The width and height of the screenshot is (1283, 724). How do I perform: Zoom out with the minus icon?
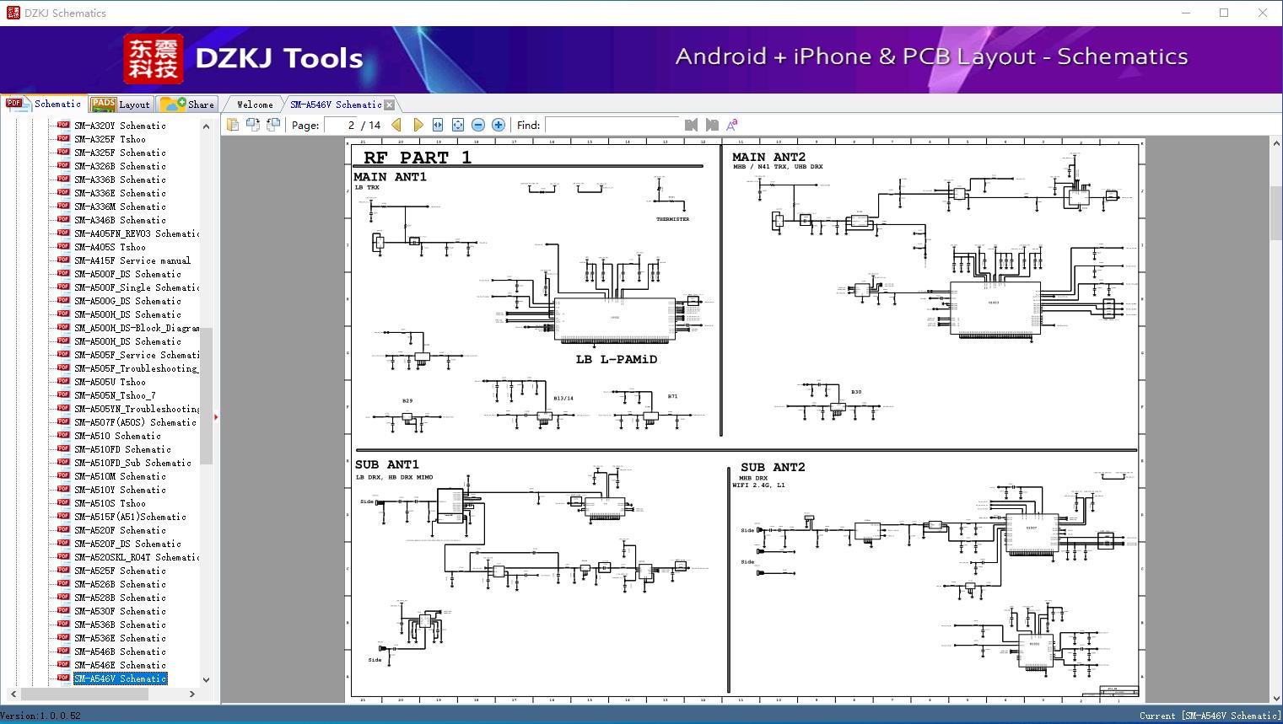coord(478,125)
